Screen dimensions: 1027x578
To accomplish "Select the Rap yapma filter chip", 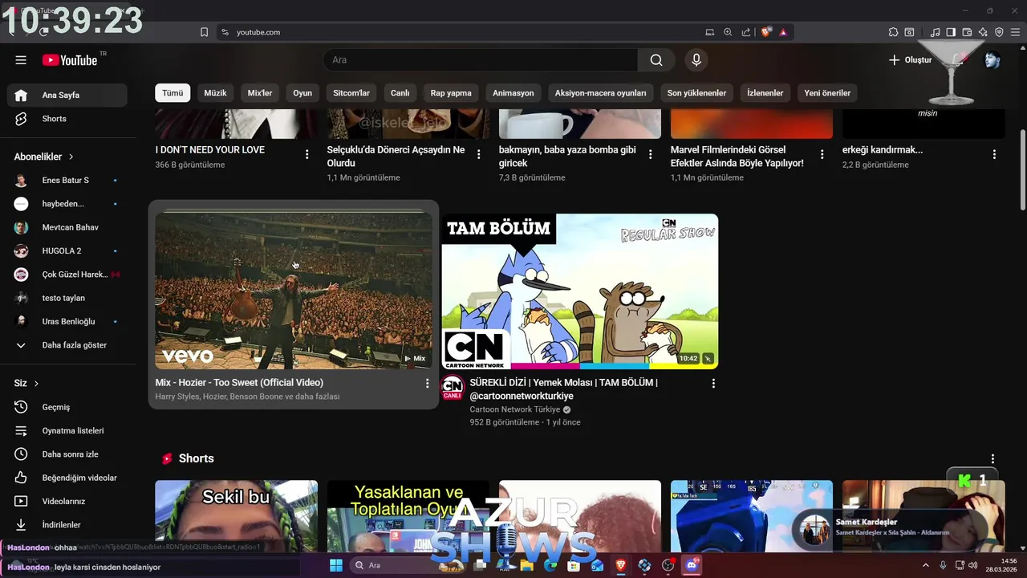I will click(451, 93).
